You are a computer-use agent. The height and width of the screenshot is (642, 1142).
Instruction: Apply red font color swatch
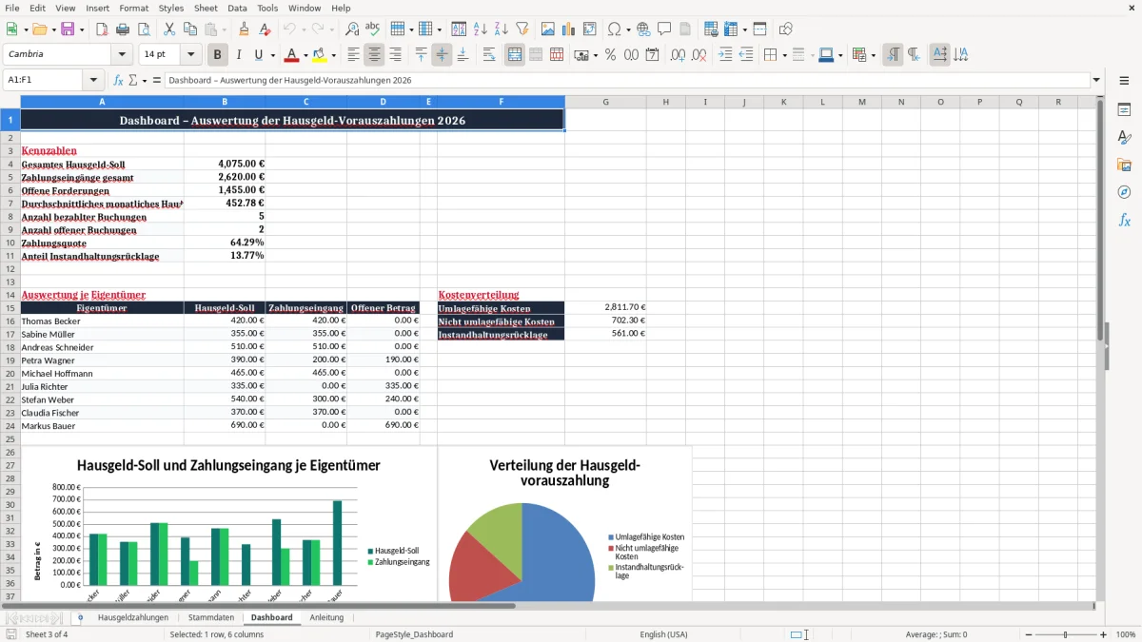[292, 54]
